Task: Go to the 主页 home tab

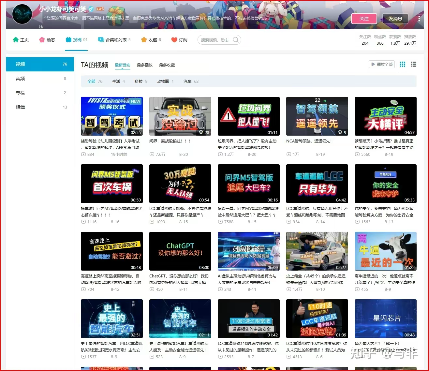Action: pos(21,40)
